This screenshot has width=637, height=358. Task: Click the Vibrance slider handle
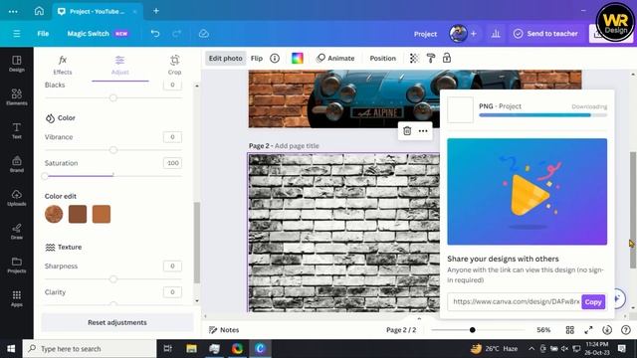tap(113, 150)
